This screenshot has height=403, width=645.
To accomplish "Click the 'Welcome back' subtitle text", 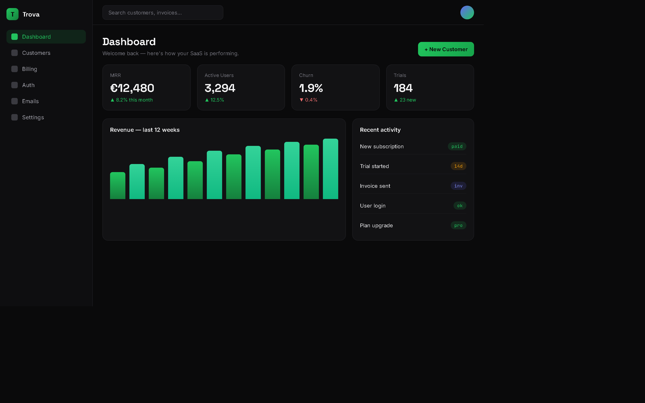I will pyautogui.click(x=171, y=53).
